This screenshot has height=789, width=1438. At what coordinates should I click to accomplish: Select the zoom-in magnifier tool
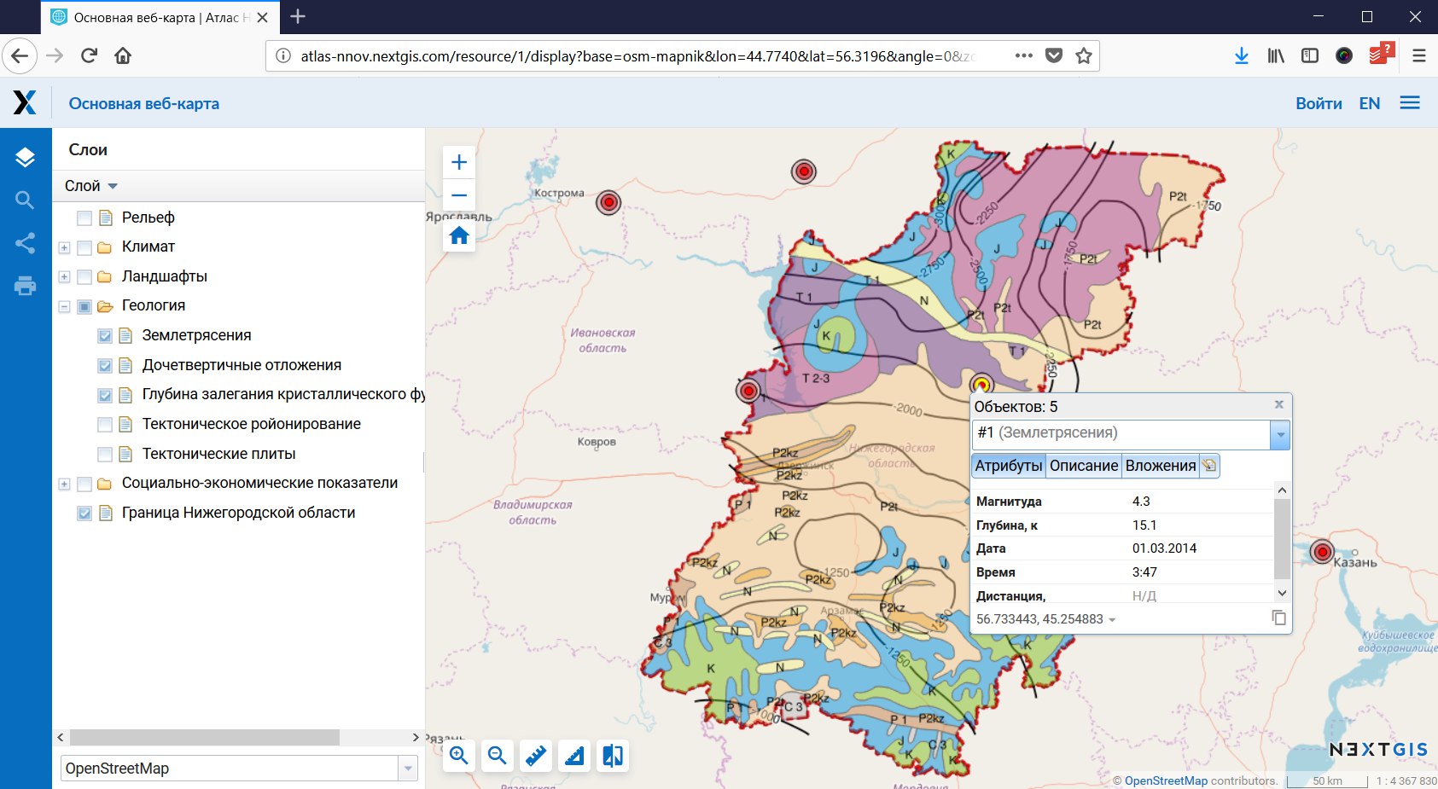click(459, 756)
